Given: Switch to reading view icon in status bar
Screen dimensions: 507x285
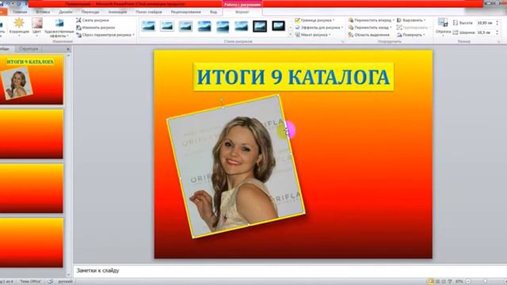Looking at the screenshot, I should point(444,282).
